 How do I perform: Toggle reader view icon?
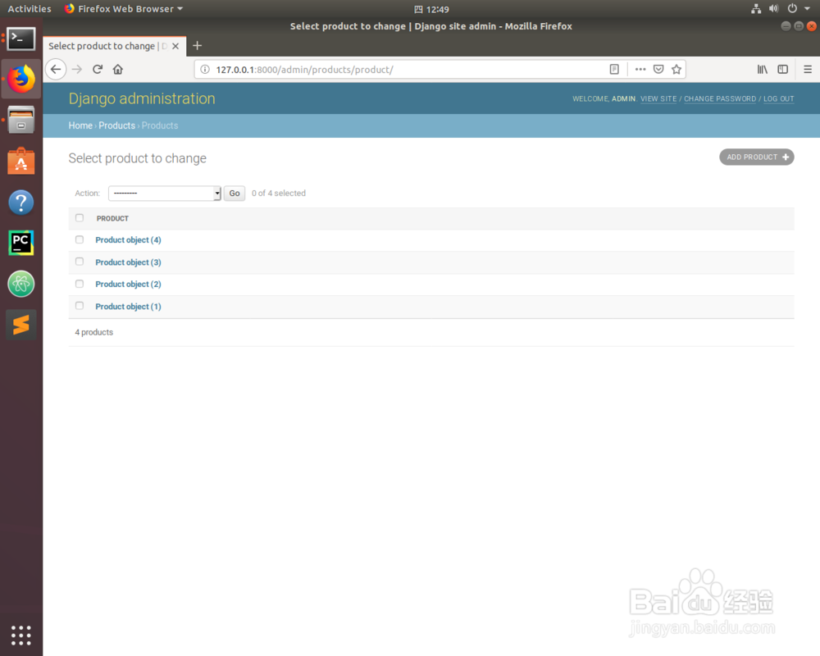pyautogui.click(x=614, y=69)
